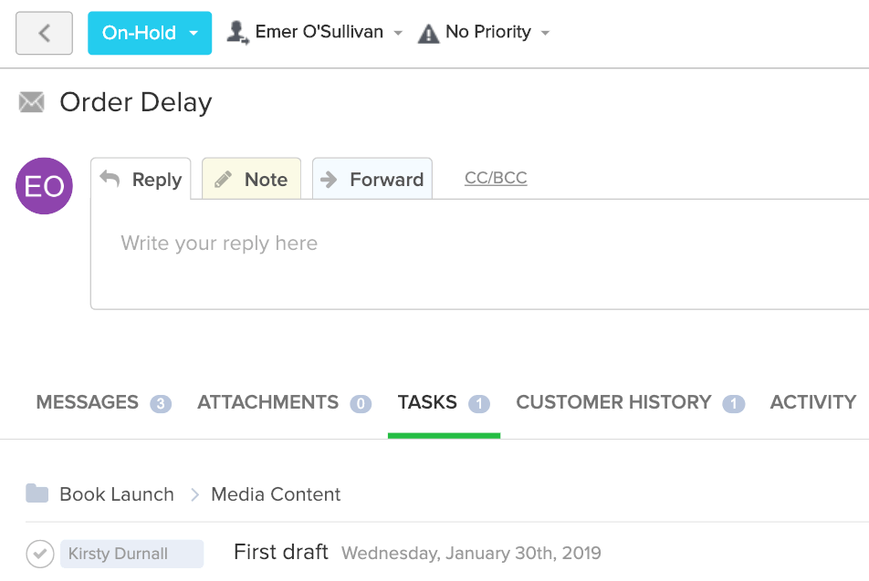Image resolution: width=869 pixels, height=581 pixels.
Task: Select the Reply tab
Action: [141, 179]
